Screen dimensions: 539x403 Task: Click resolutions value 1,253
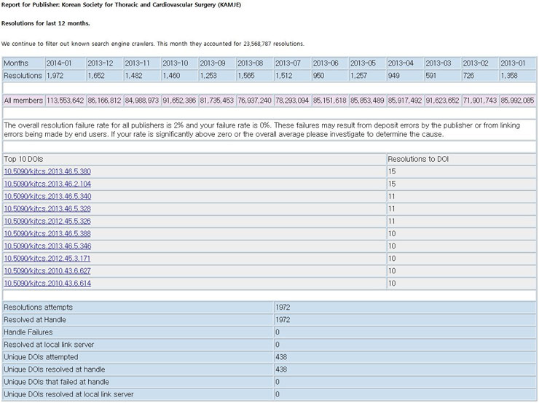click(x=208, y=76)
